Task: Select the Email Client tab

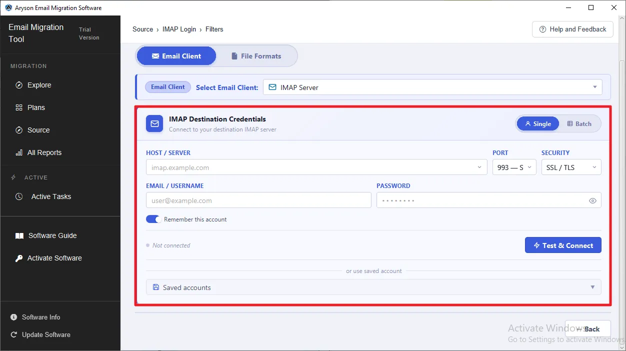Action: point(176,56)
